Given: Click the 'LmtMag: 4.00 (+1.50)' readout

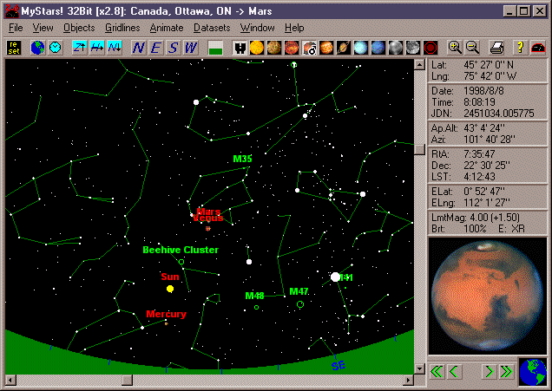Looking at the screenshot, I should point(476,218).
